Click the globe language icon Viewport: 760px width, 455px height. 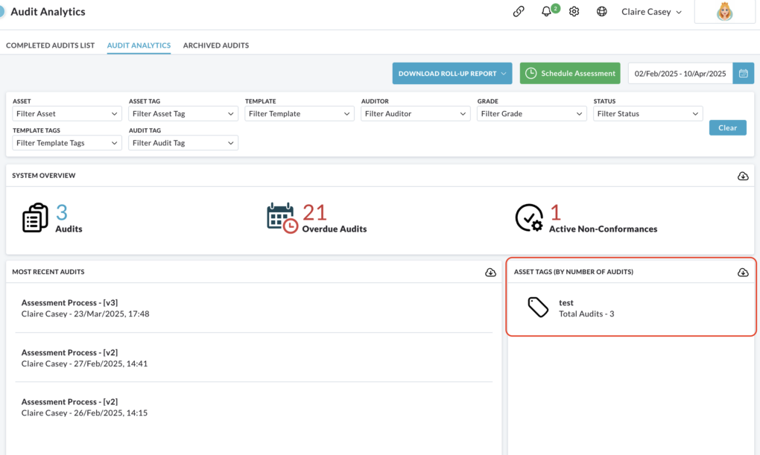pyautogui.click(x=601, y=11)
